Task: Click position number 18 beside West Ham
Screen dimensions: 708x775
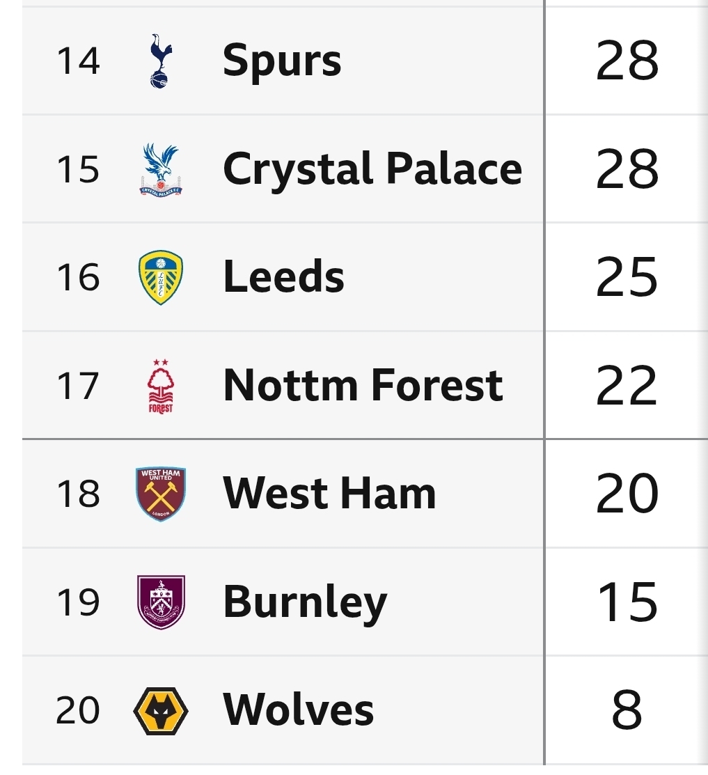Action: (x=78, y=494)
